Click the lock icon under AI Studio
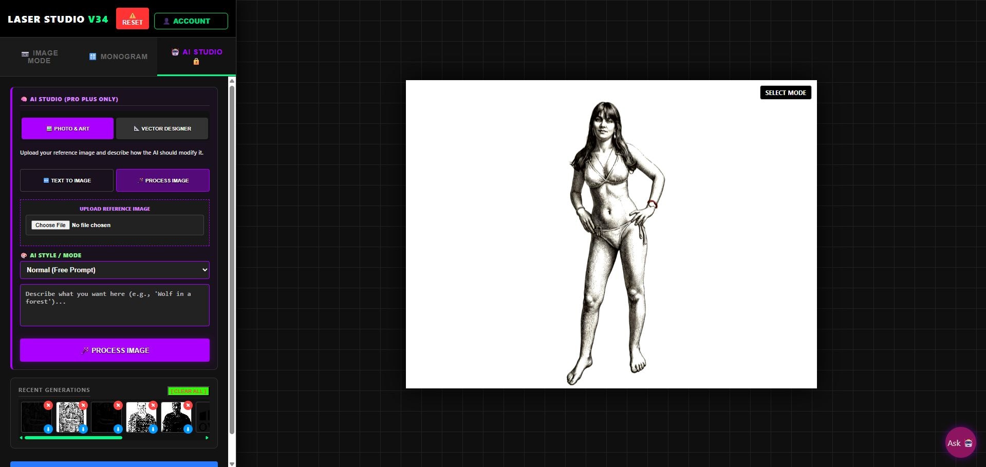Screen dimensions: 986x467 click(197, 62)
